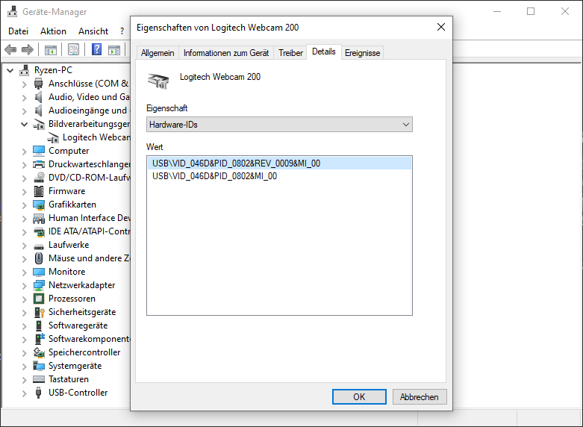The width and height of the screenshot is (583, 427).
Task: Click the Logitech Webcam tree icon
Action: 53,137
